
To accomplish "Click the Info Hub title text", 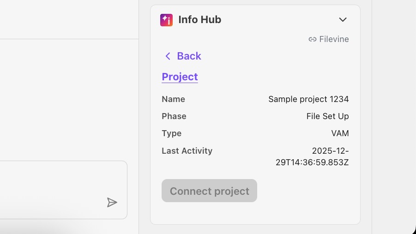I will [199, 20].
